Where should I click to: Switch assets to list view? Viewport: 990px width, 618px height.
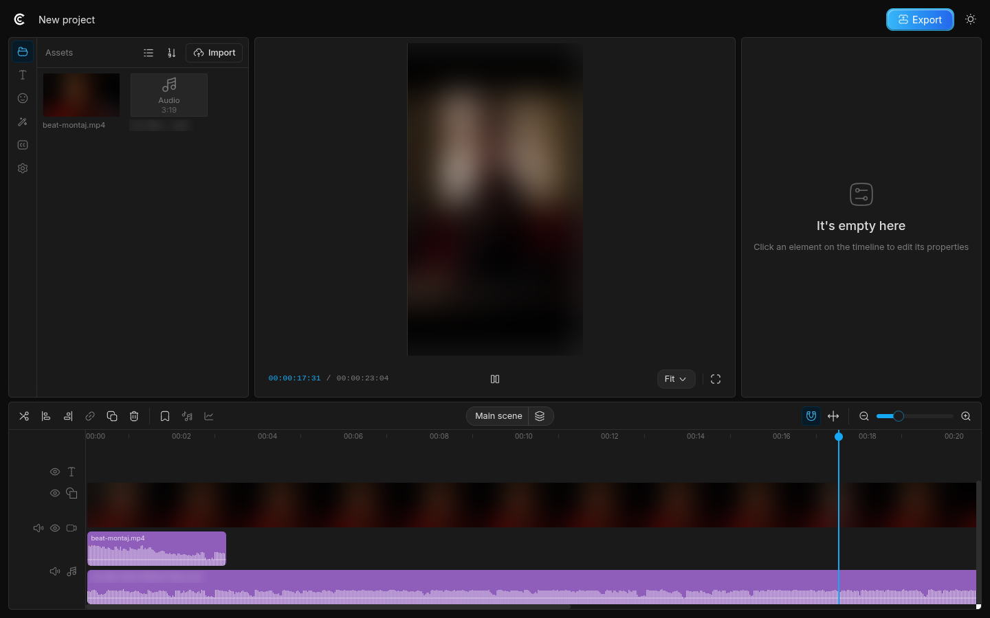(148, 53)
